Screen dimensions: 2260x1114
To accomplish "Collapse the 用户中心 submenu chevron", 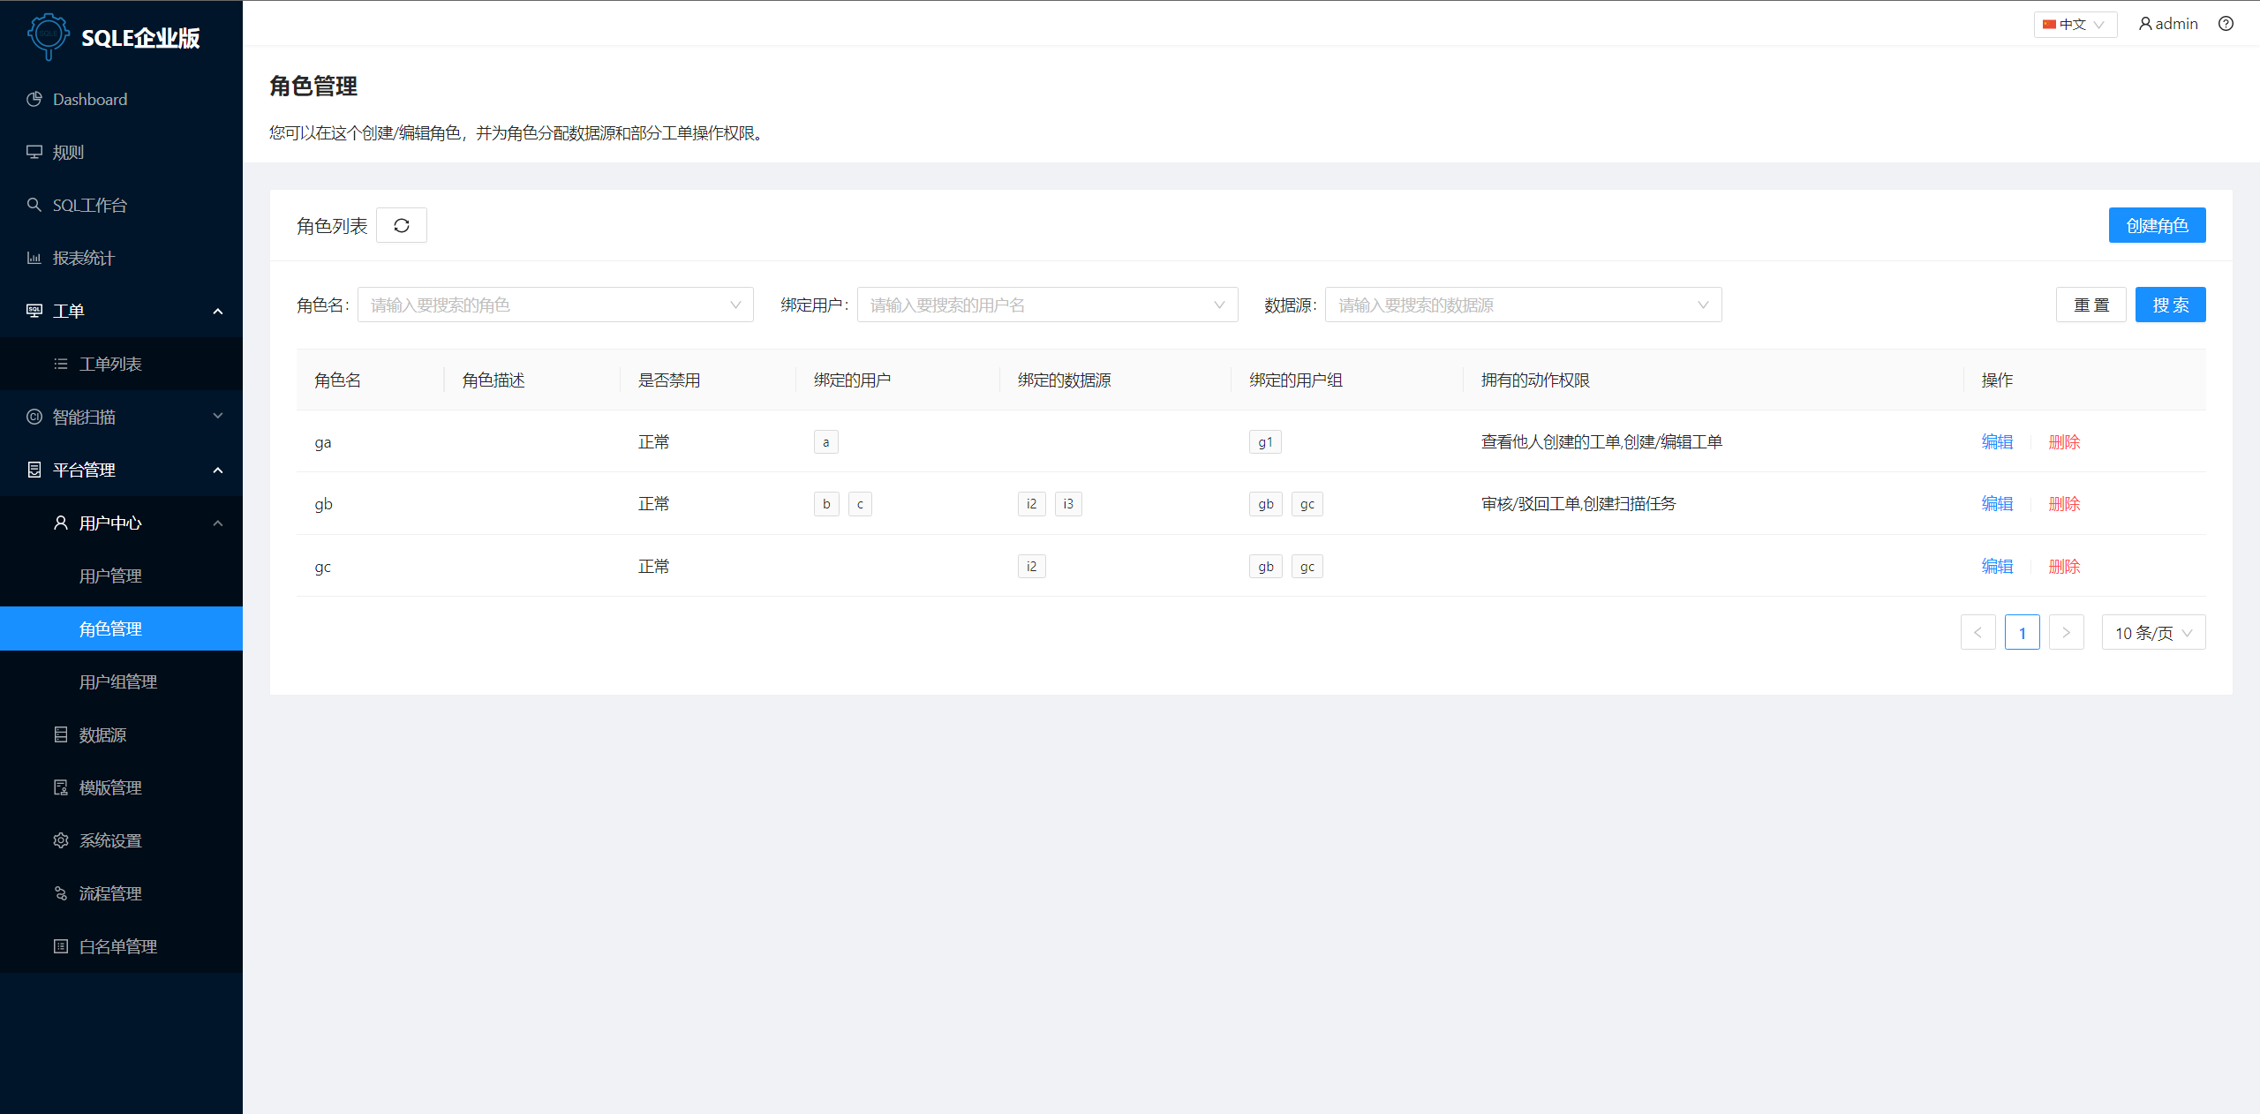I will point(218,523).
